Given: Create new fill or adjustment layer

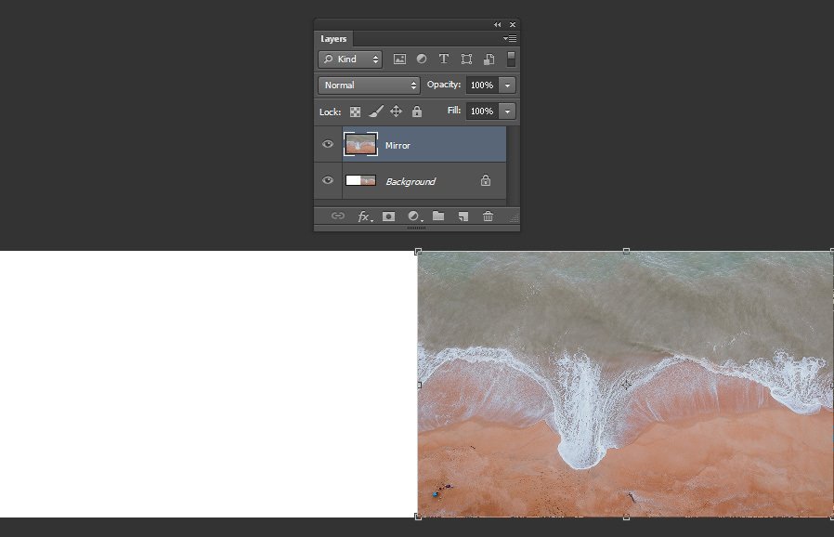Looking at the screenshot, I should tap(414, 216).
